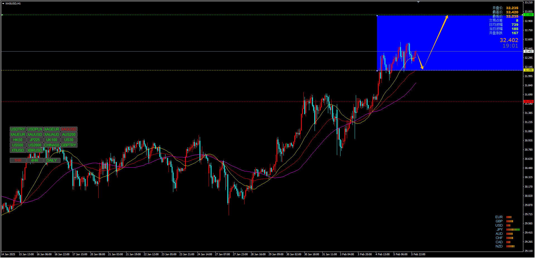Click the 开盘涨跌 value 167
The image size is (535, 258).
point(515,33)
